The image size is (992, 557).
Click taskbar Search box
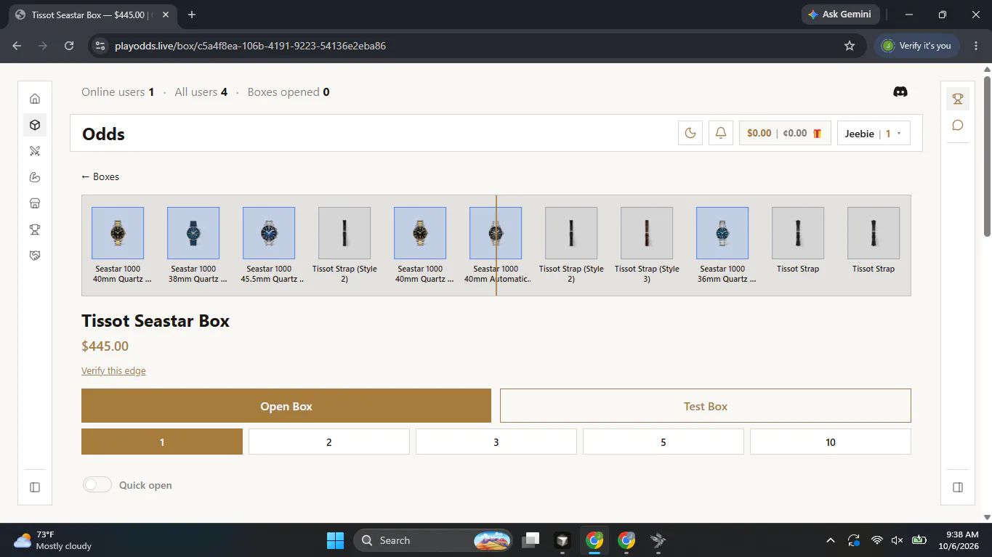pos(432,540)
